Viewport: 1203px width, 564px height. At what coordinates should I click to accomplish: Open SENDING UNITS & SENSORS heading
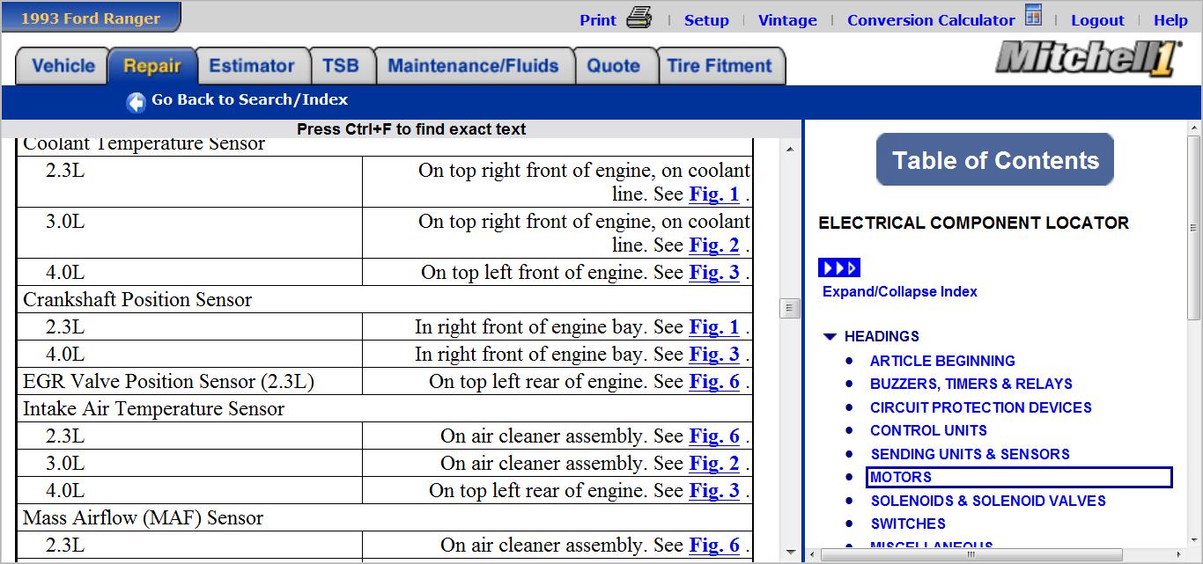pyautogui.click(x=970, y=454)
